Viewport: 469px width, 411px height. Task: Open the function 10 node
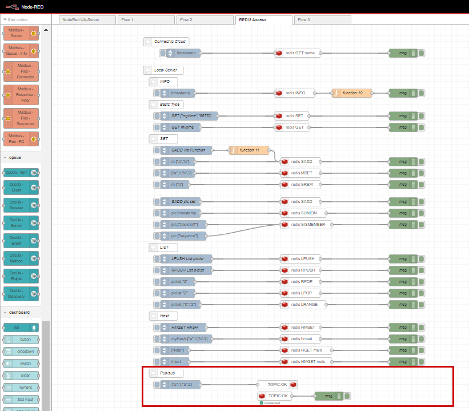tap(352, 93)
